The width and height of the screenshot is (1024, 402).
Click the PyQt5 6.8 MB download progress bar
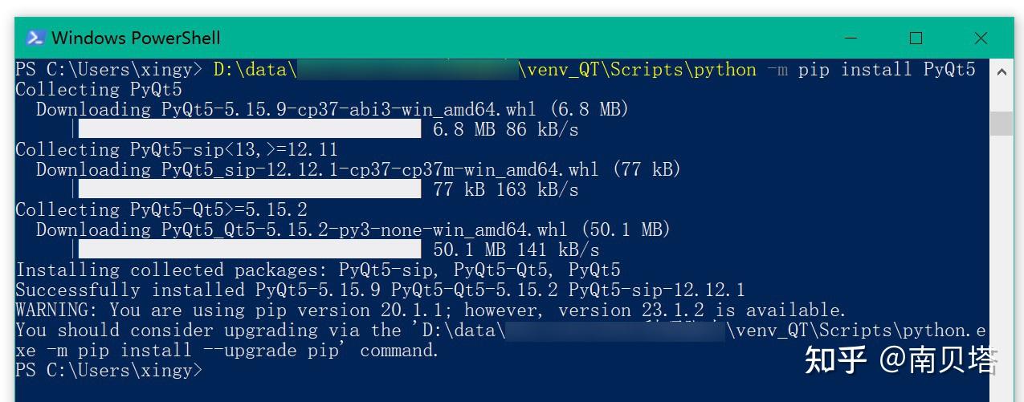coord(250,129)
